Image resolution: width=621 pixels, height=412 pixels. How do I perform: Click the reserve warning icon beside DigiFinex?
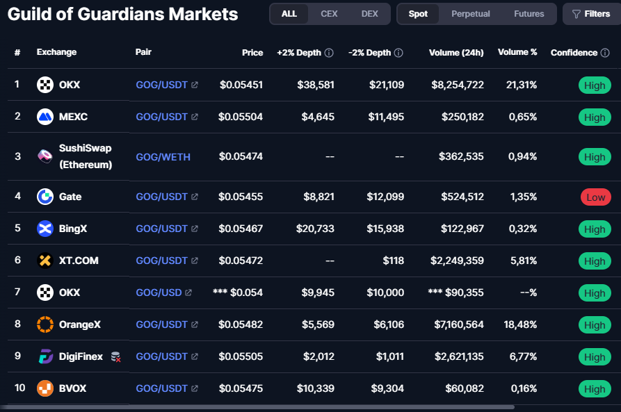click(x=115, y=357)
